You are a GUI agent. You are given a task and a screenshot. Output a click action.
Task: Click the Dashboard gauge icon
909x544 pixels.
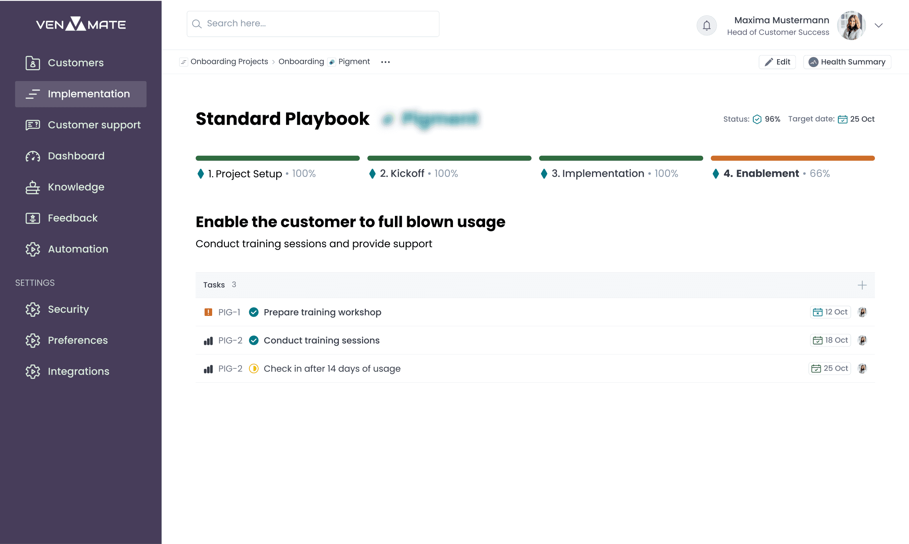point(32,156)
